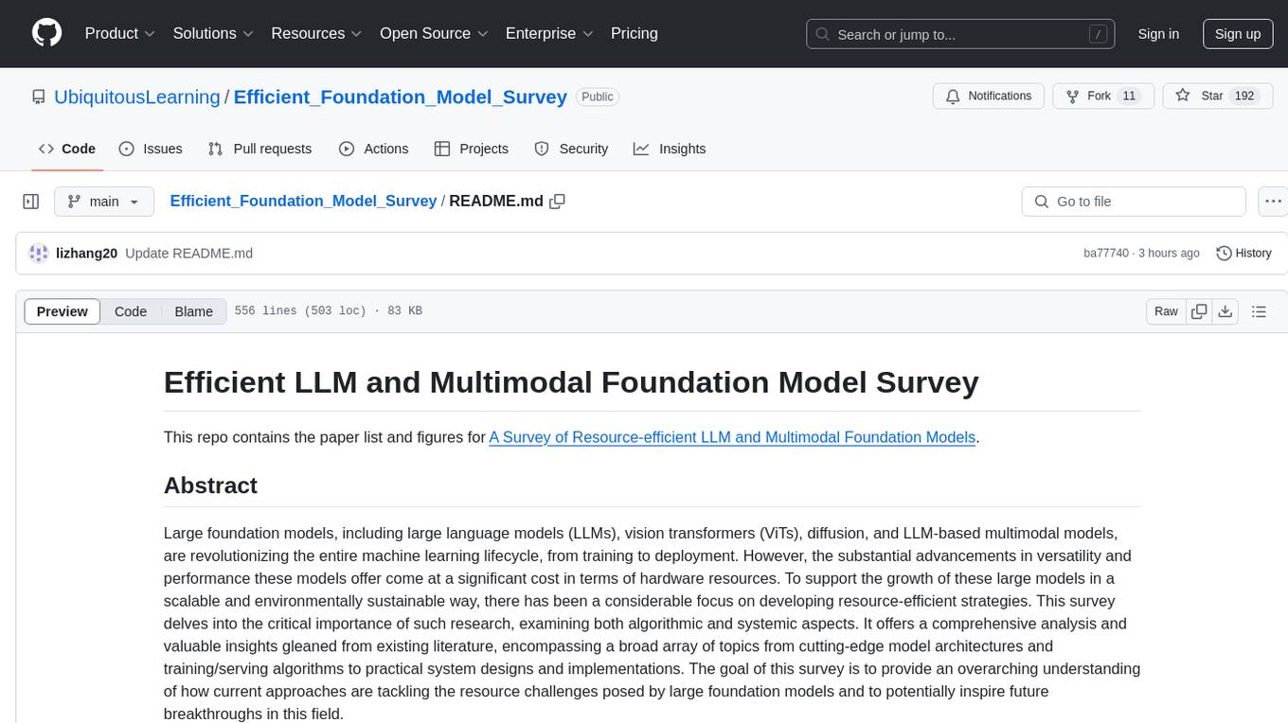
Task: Open more file actions ellipsis menu
Action: [x=1273, y=202]
